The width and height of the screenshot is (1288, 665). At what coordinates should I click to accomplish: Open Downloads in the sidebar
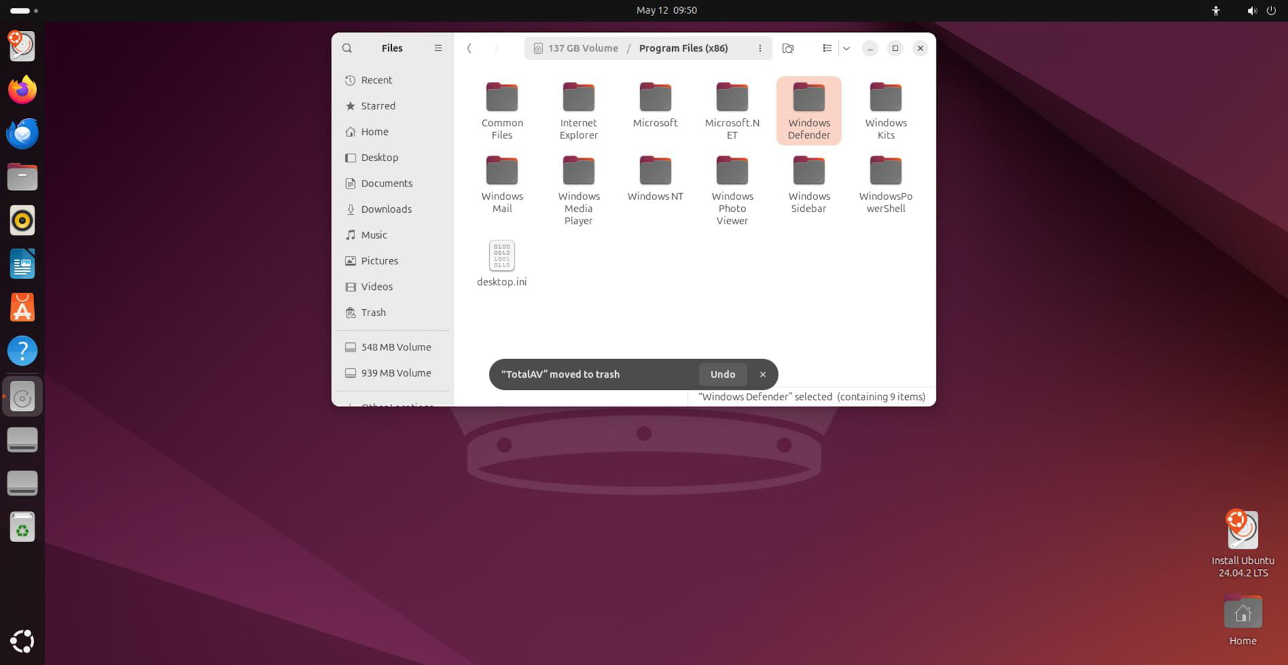tap(392, 209)
